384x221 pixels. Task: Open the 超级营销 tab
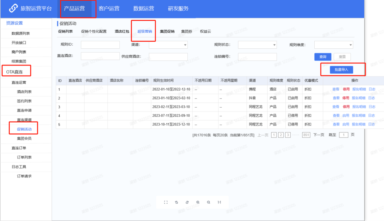pos(145,31)
